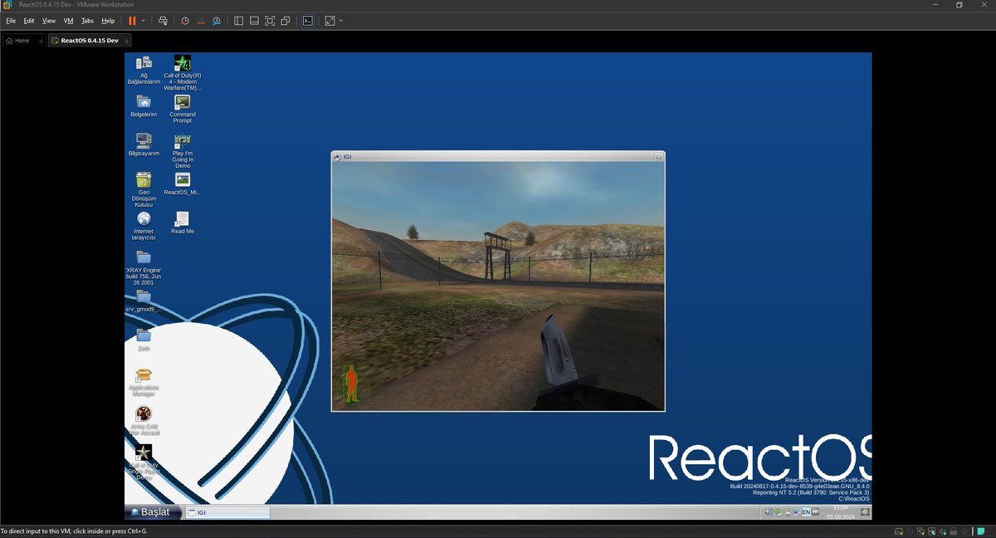Select the Command Prompt desktop shortcut

tap(183, 109)
